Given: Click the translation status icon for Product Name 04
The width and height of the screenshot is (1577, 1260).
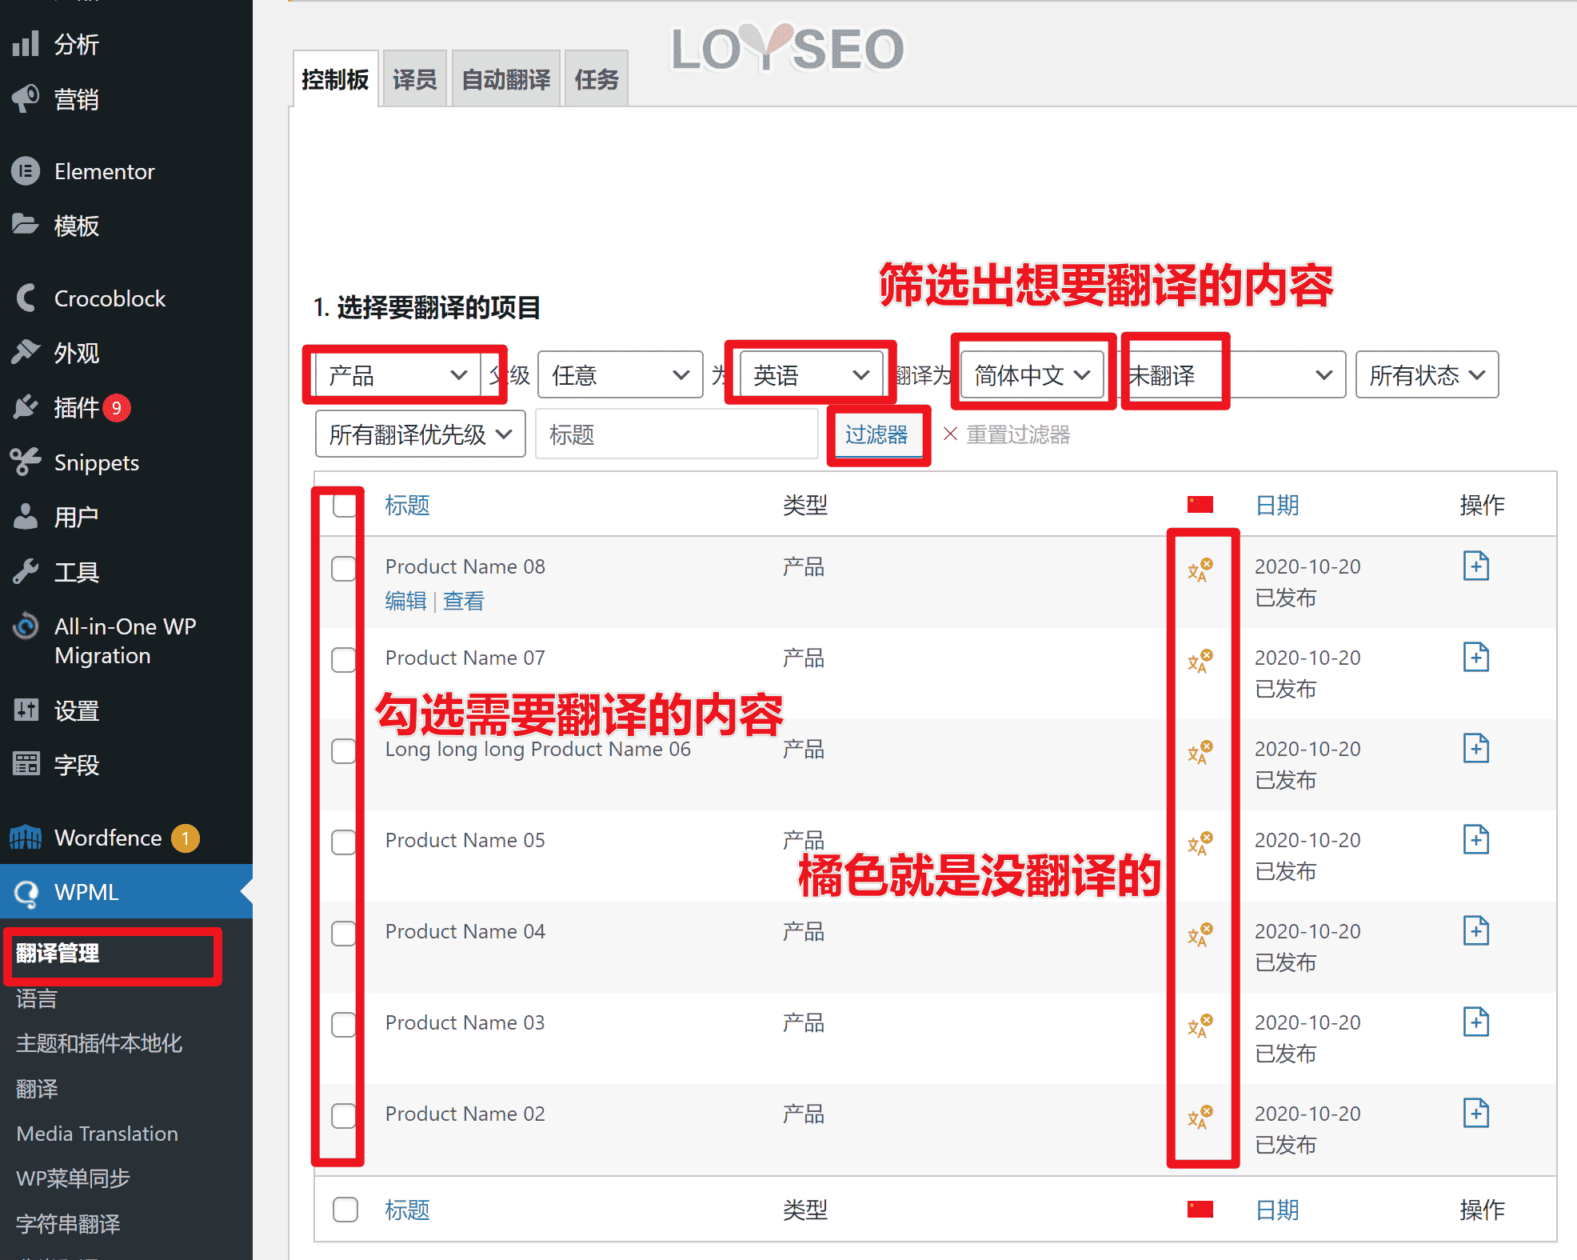Looking at the screenshot, I should pyautogui.click(x=1196, y=934).
